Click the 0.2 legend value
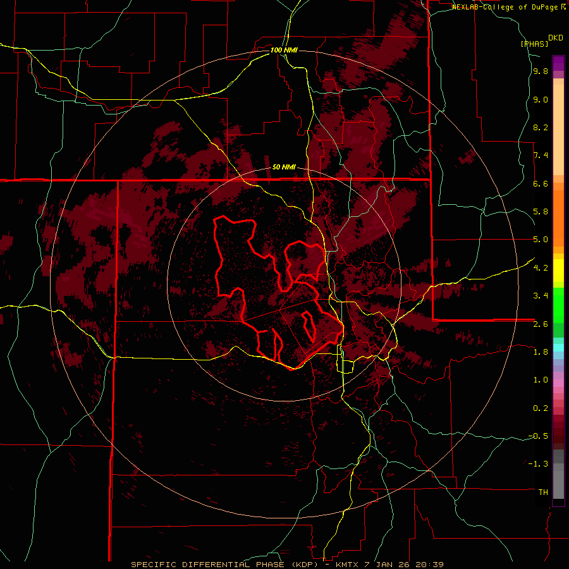The height and width of the screenshot is (569, 569). (x=541, y=408)
